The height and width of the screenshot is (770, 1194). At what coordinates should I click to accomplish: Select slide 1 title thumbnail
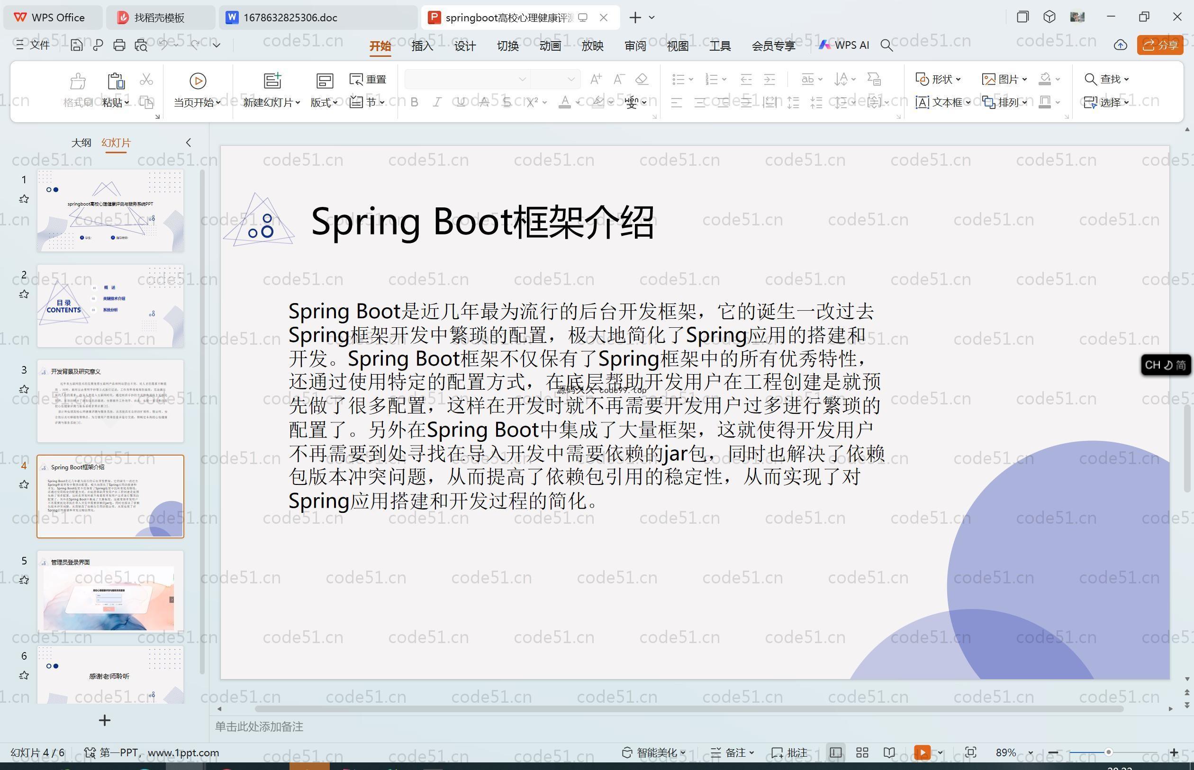pyautogui.click(x=110, y=210)
